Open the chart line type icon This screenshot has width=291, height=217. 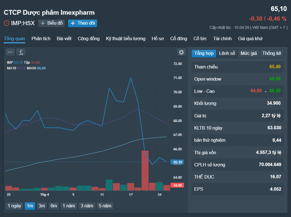[x=10, y=52]
